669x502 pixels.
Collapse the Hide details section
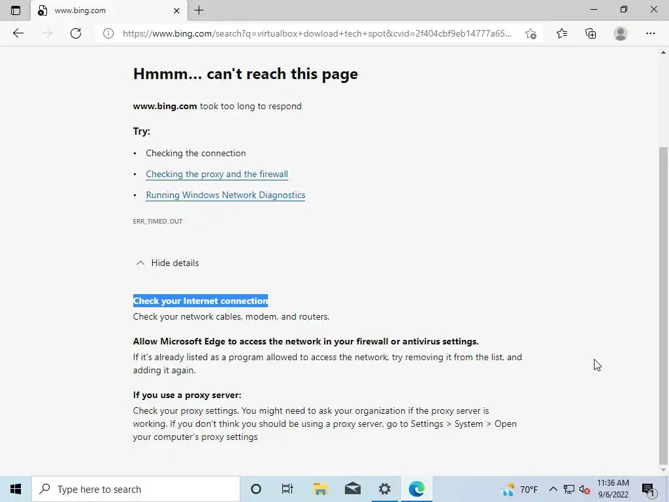(167, 263)
